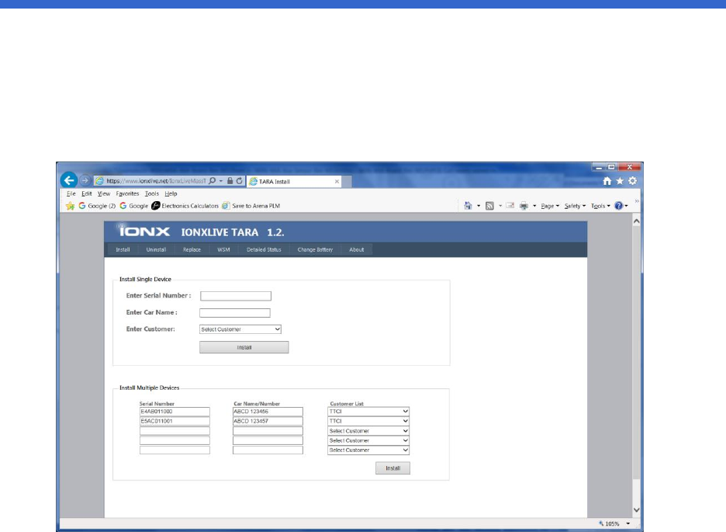Open the Help menu
This screenshot has width=726, height=532.
pos(171,193)
